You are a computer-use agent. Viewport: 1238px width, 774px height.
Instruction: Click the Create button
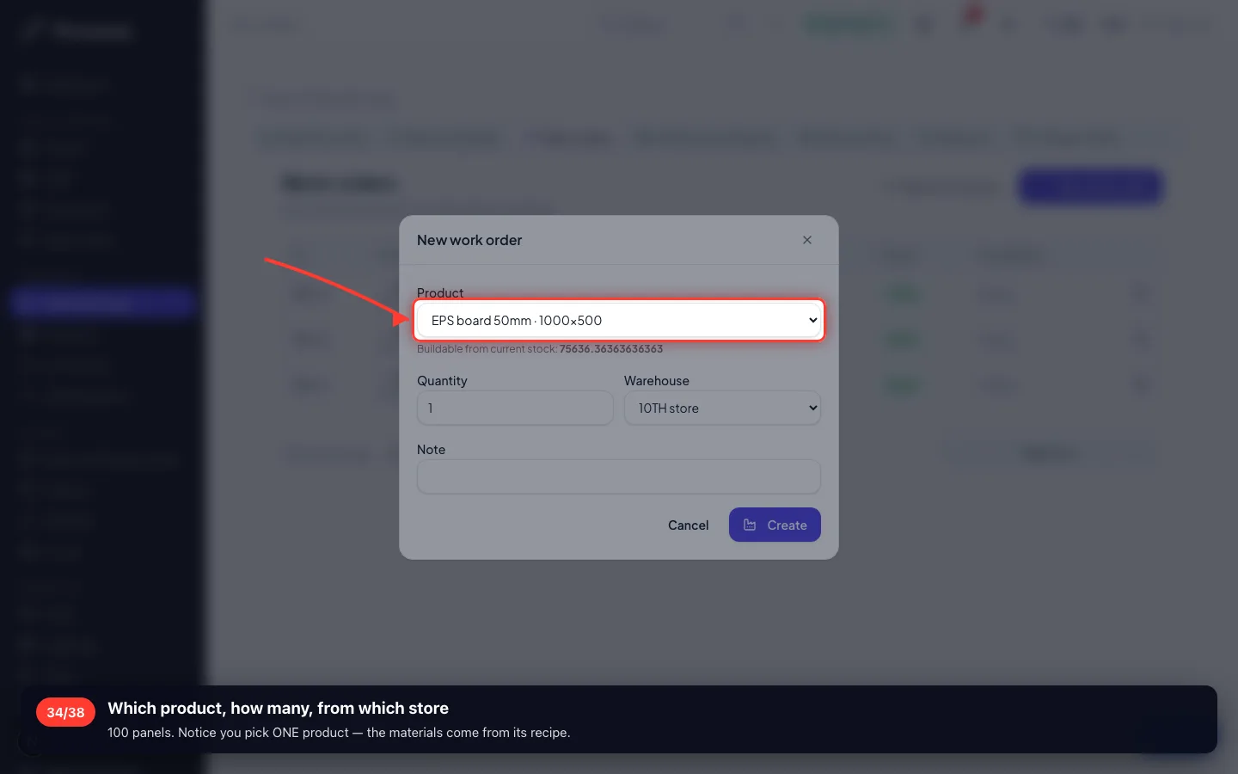775,525
